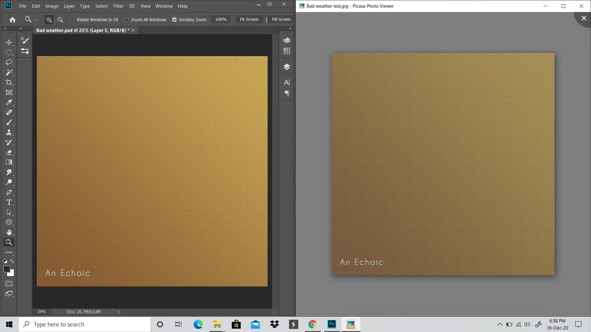Click the Fit Screen button

click(x=249, y=19)
